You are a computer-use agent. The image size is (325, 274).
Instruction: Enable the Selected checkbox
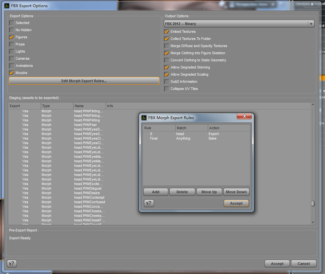click(12, 23)
